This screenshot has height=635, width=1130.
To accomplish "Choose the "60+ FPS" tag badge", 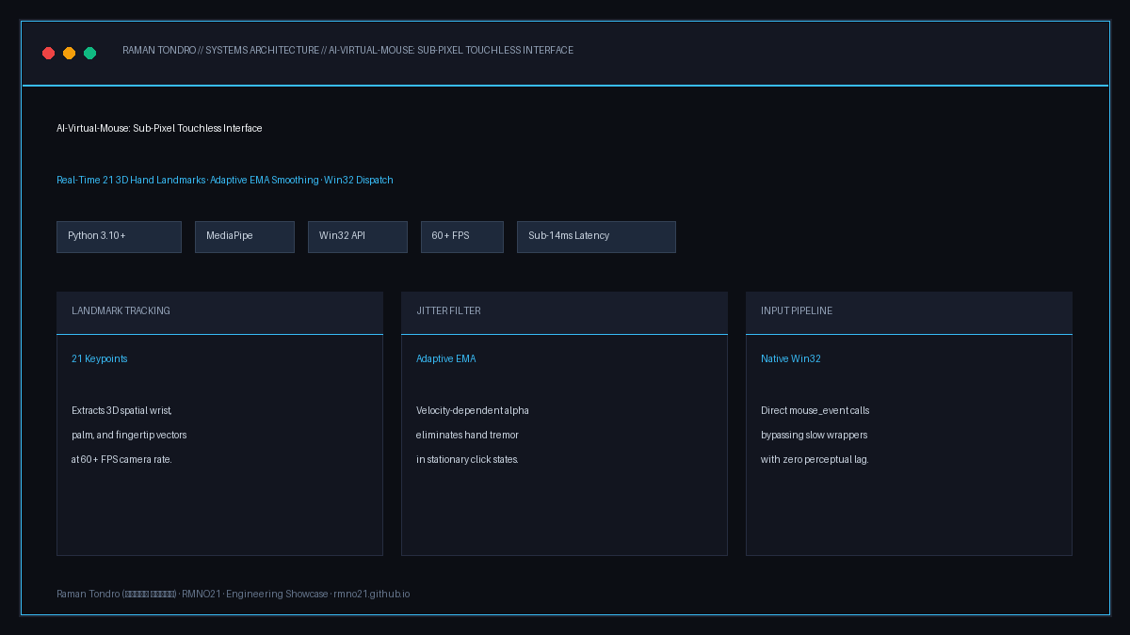I will [462, 237].
